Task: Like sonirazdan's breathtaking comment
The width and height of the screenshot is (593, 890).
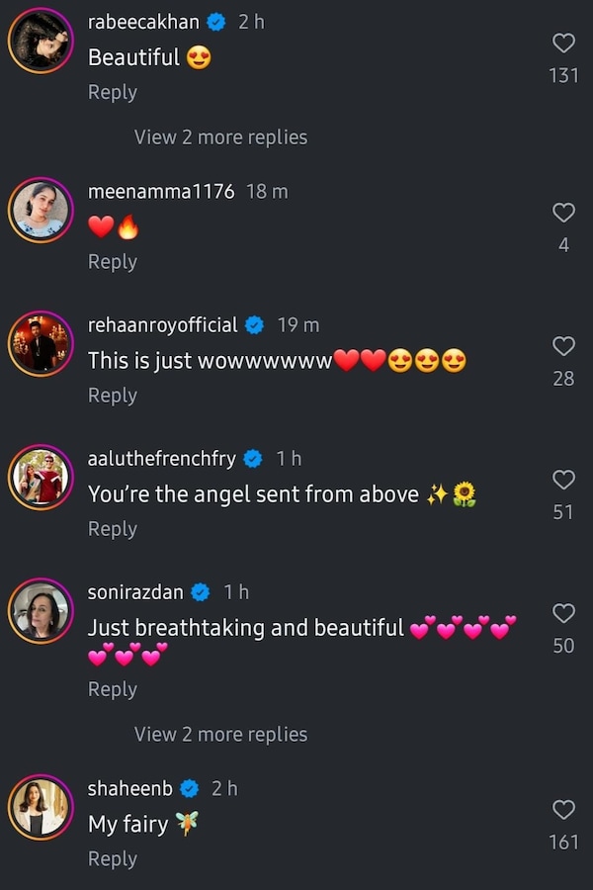Action: (x=563, y=613)
